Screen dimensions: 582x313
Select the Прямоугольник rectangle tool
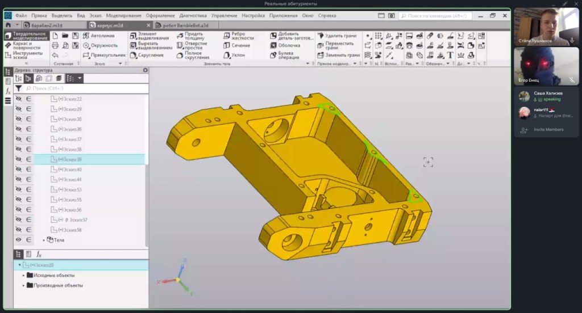click(103, 55)
